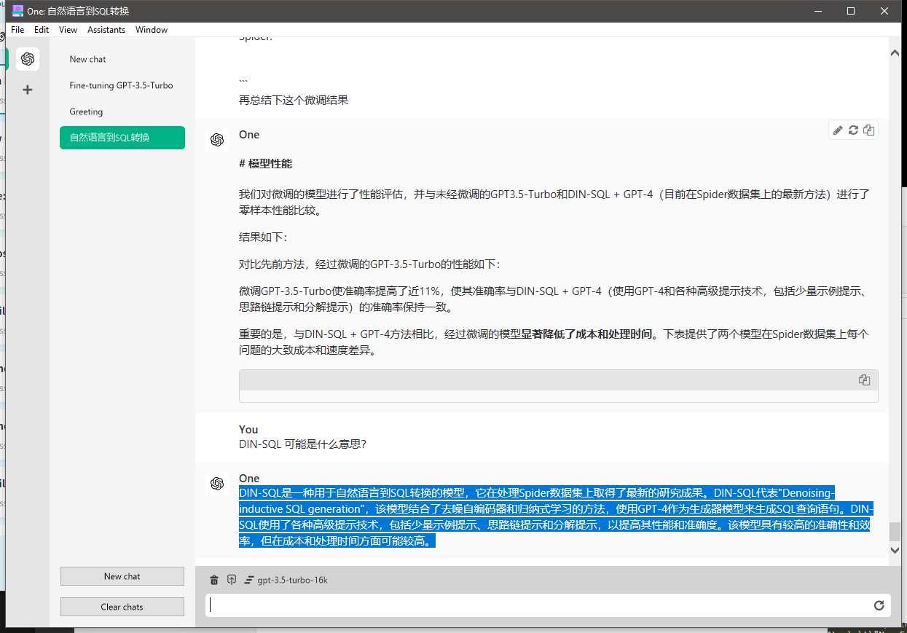Click the '# 模型性能' heading text
Image resolution: width=907 pixels, height=633 pixels.
pos(266,164)
